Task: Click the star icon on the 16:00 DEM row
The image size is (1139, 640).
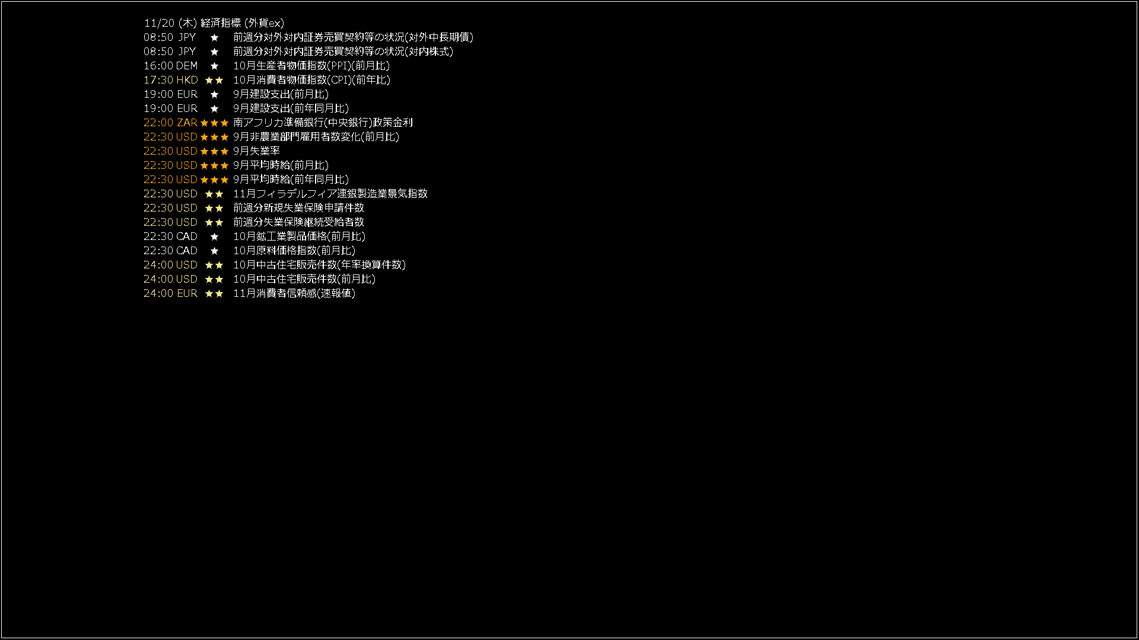Action: (x=215, y=66)
